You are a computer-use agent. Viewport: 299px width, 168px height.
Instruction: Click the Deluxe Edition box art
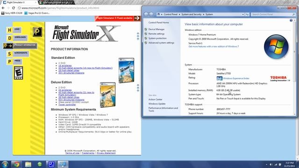point(108,95)
